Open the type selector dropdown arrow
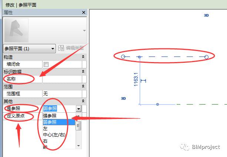 click(84, 30)
